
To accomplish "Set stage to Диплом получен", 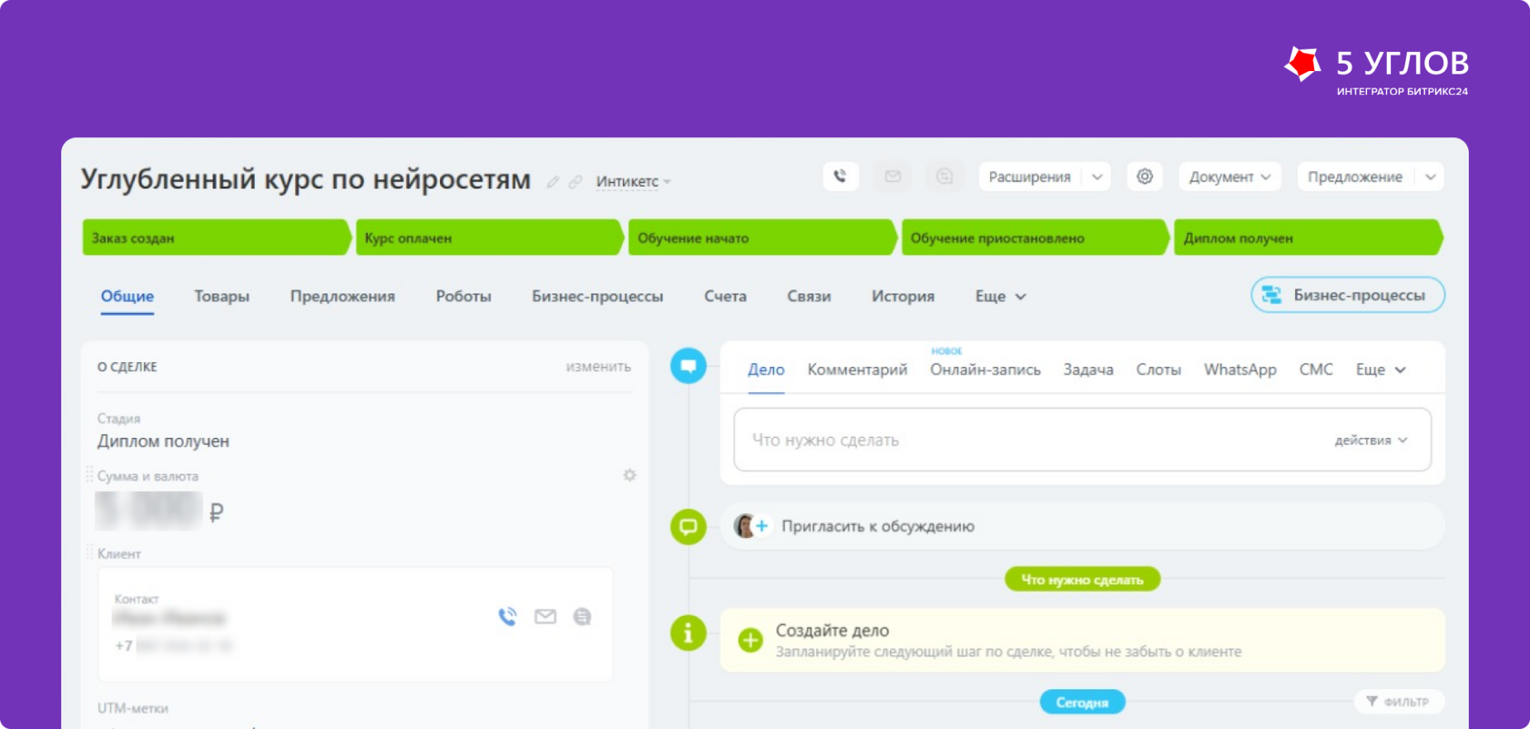I will [x=1309, y=238].
